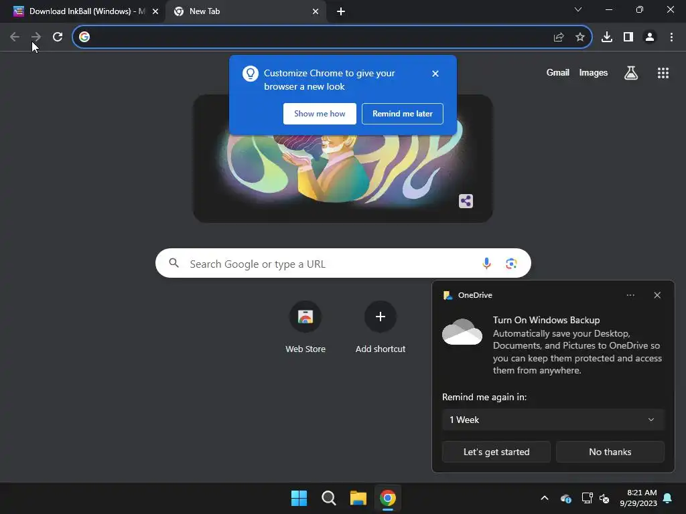Expand the 1 Week reminder dropdown
The image size is (686, 514).
click(553, 420)
